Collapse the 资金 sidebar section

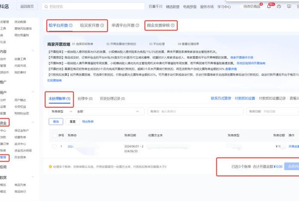tap(33, 122)
